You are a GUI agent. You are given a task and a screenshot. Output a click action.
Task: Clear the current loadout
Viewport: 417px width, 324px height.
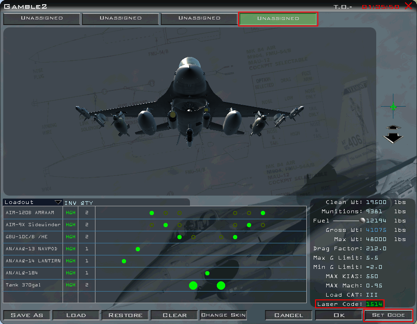pos(174,315)
